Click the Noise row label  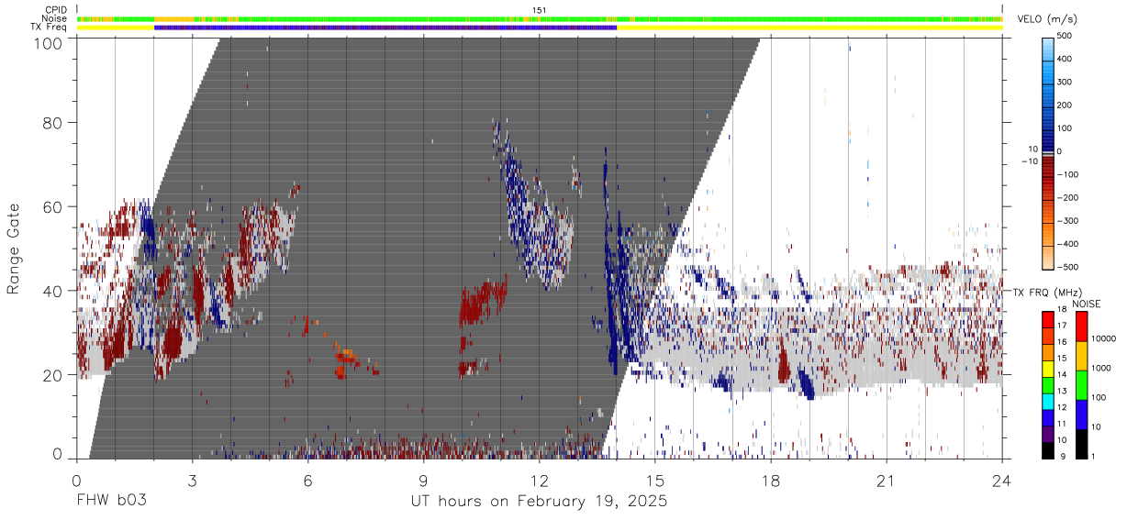pos(55,18)
